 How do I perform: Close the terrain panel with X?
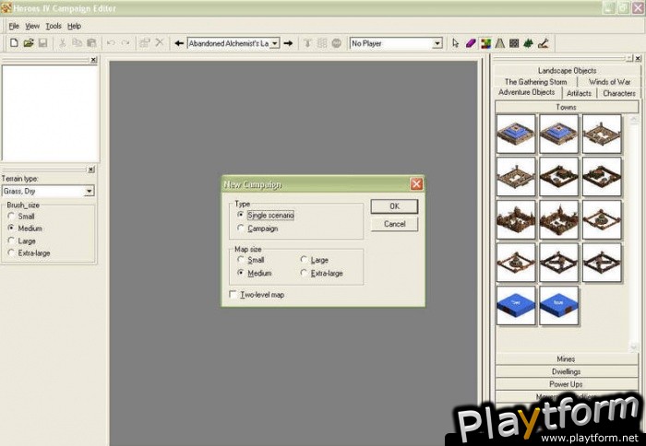tap(91, 170)
